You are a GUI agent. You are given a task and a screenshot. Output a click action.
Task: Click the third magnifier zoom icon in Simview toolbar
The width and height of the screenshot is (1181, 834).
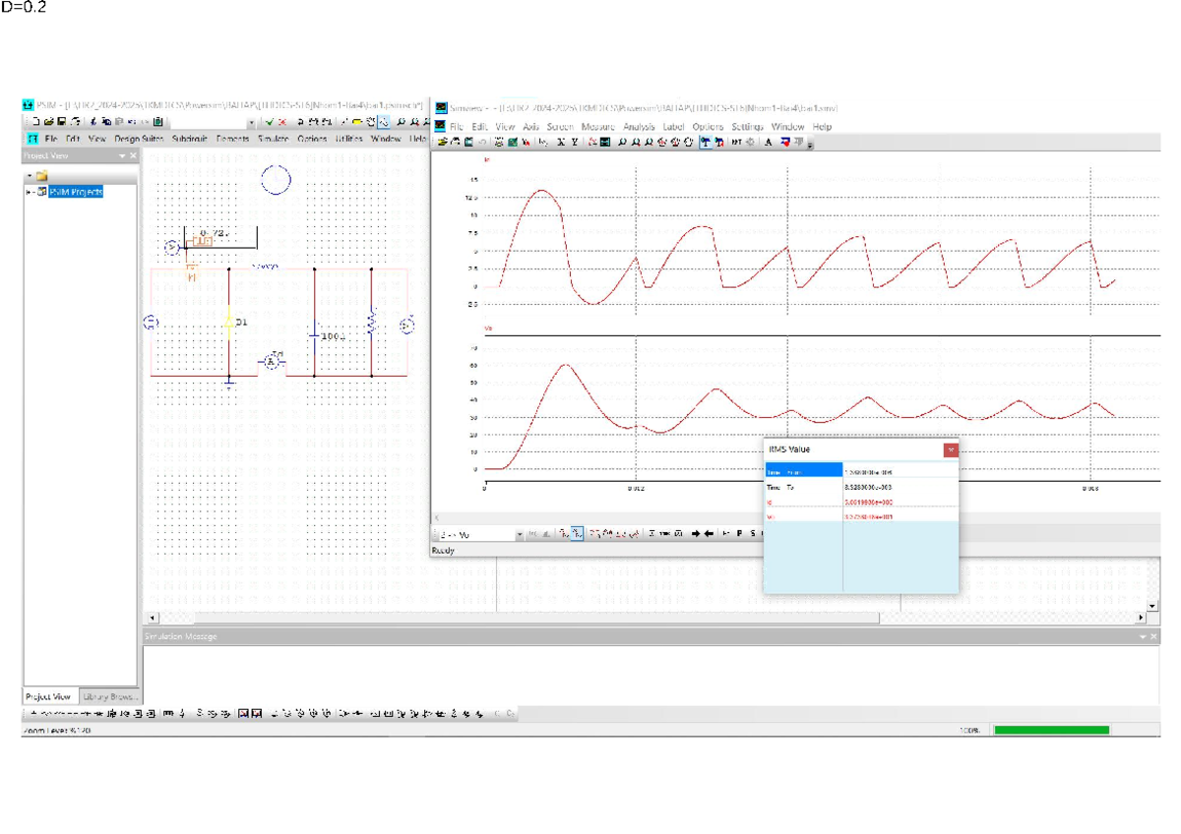[649, 142]
